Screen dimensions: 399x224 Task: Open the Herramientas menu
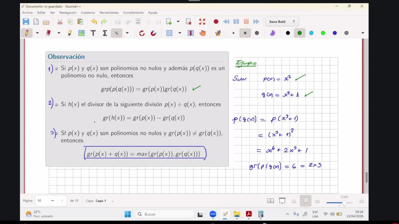[x=109, y=12]
